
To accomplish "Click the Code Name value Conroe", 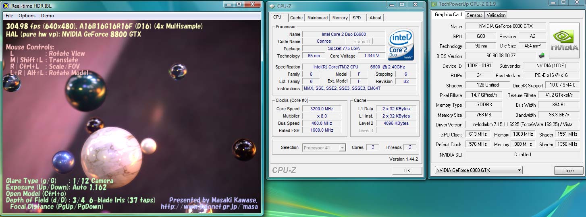I will pos(324,41).
